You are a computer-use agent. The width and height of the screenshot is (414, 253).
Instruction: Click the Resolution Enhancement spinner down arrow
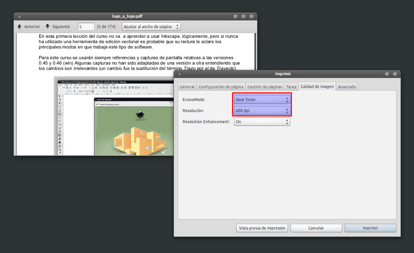pyautogui.click(x=287, y=123)
